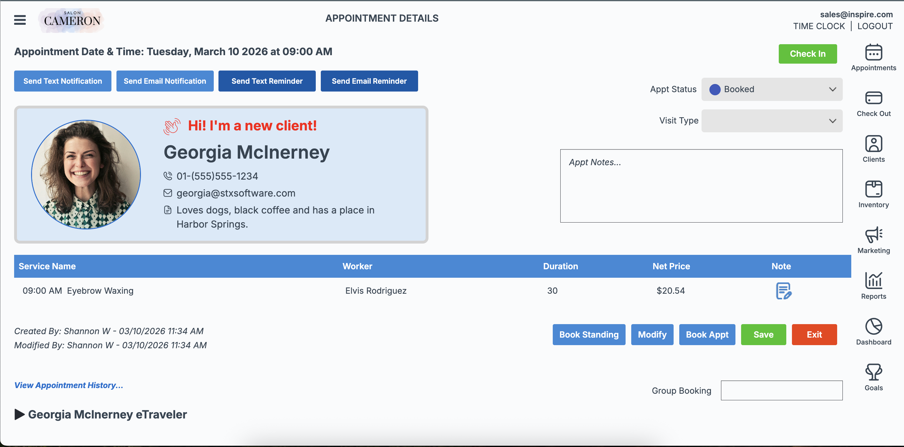The height and width of the screenshot is (447, 904).
Task: Open the Clients icon
Action: pos(873,144)
